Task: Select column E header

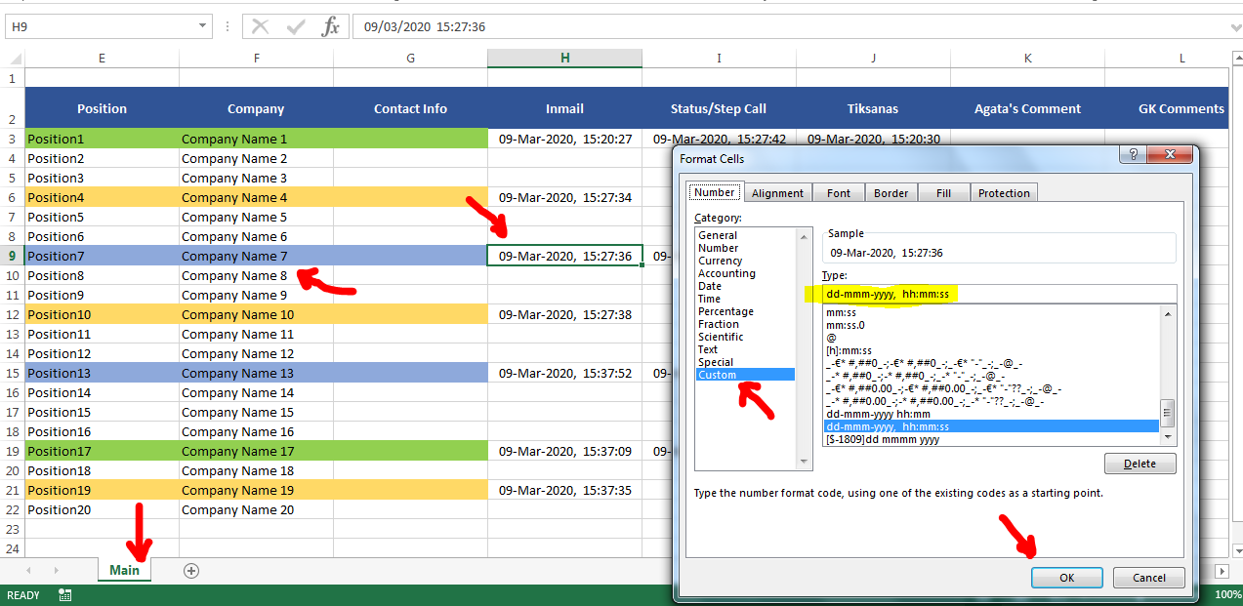Action: coord(103,59)
